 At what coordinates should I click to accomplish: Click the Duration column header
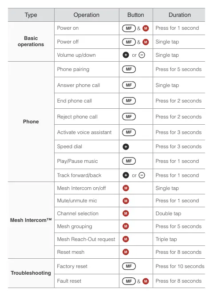[179, 15]
